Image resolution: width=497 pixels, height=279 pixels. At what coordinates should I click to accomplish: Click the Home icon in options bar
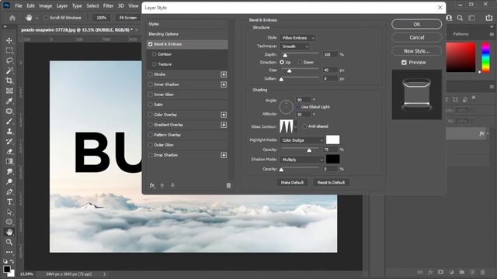pyautogui.click(x=12, y=18)
